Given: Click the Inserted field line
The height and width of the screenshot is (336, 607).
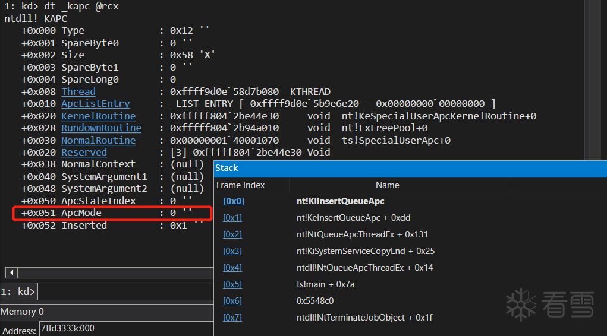Looking at the screenshot, I should click(112, 226).
